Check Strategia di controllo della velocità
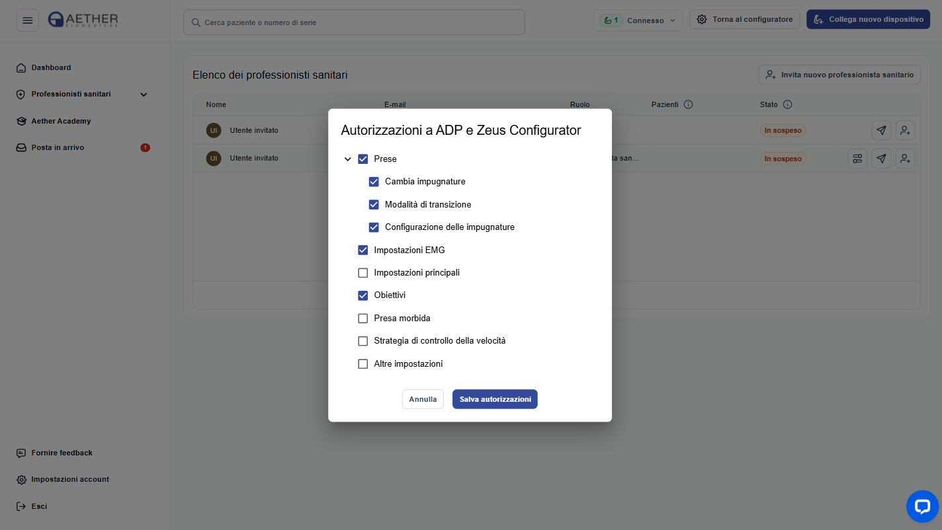Viewport: 942px width, 530px height. (x=363, y=341)
